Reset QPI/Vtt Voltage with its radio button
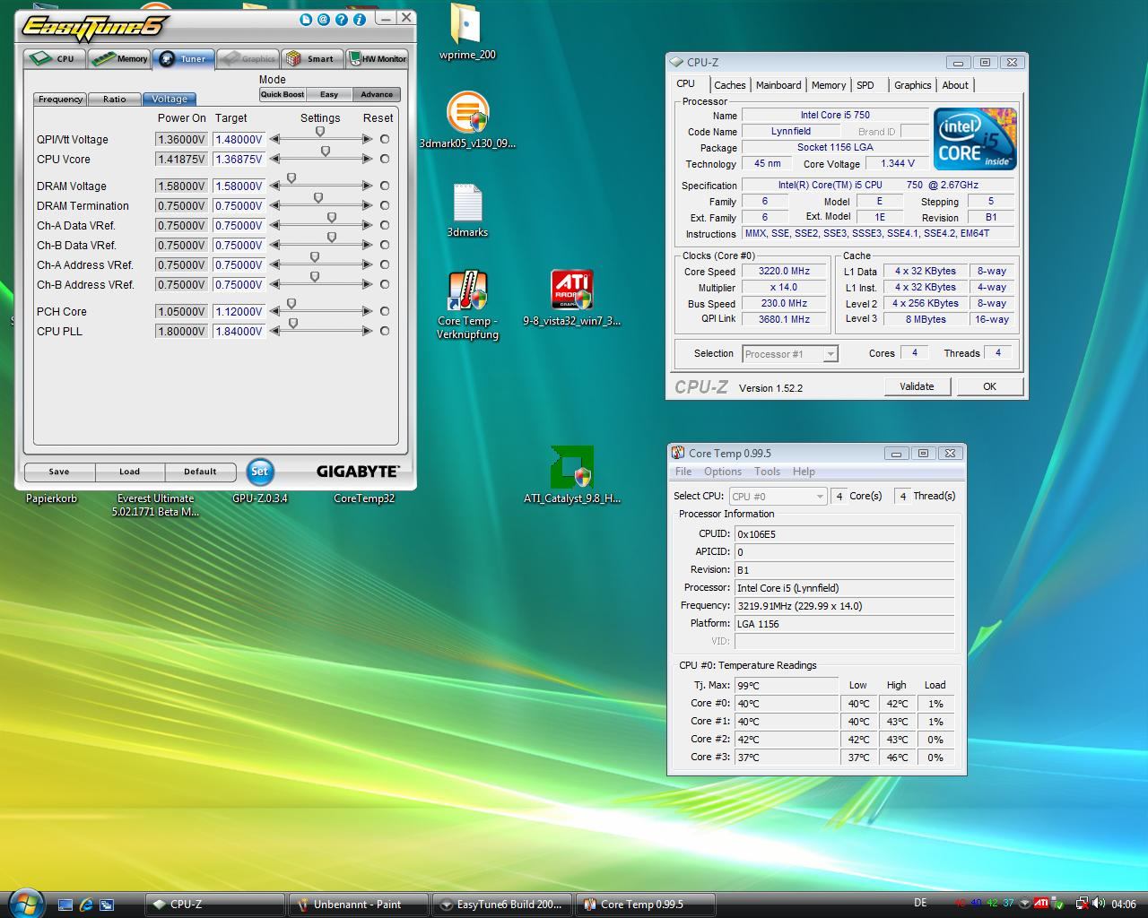 (385, 139)
